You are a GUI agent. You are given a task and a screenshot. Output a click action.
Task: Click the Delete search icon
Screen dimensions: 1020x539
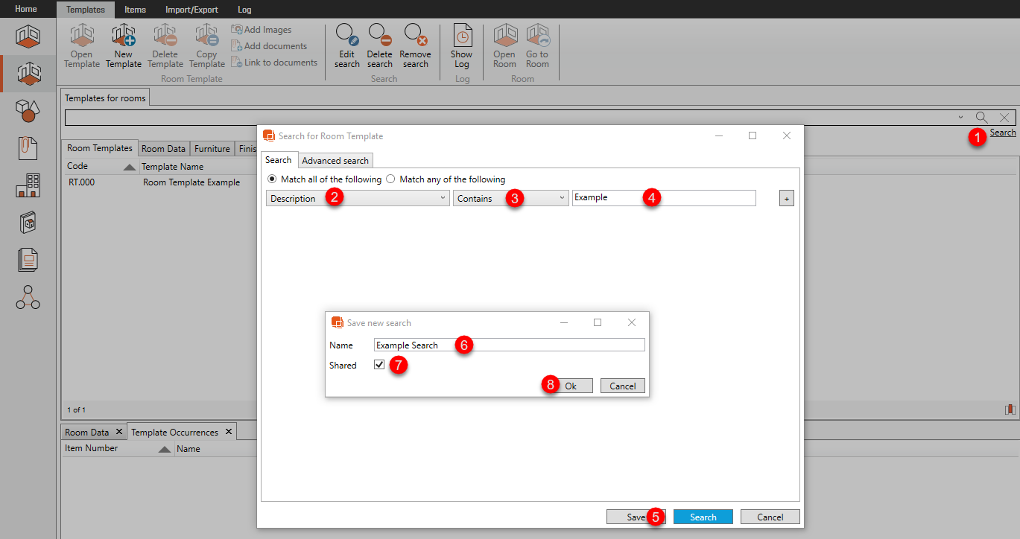point(379,36)
